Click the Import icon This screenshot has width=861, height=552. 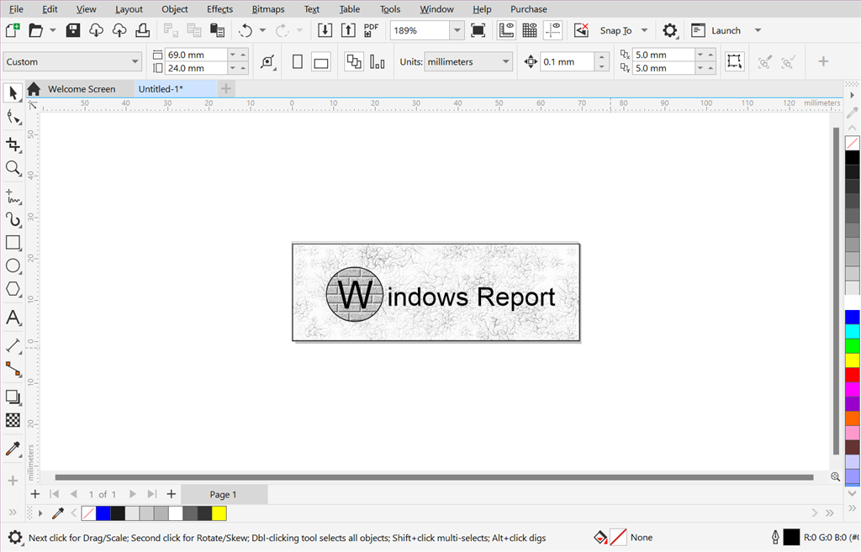325,30
